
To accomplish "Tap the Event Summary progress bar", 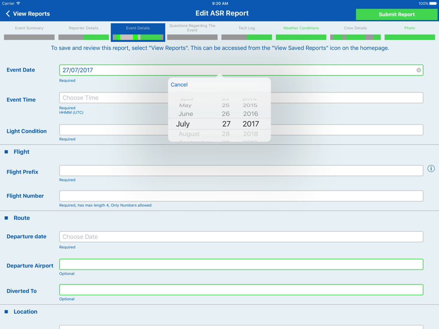I will [29, 37].
